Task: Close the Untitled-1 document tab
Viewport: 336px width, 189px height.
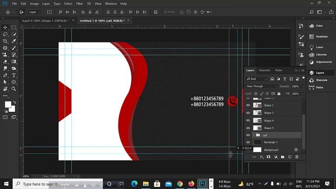Action: (128, 20)
